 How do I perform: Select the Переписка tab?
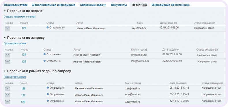point(139,5)
